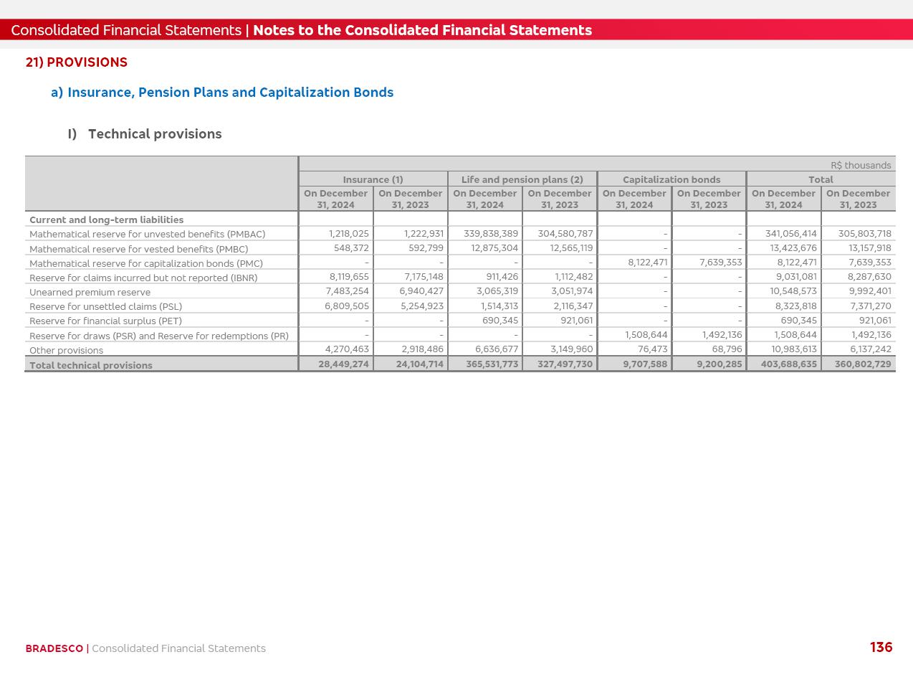Click the 'Technical provisions' subsection title
Image resolution: width=913 pixels, height=685 pixels.
(155, 134)
